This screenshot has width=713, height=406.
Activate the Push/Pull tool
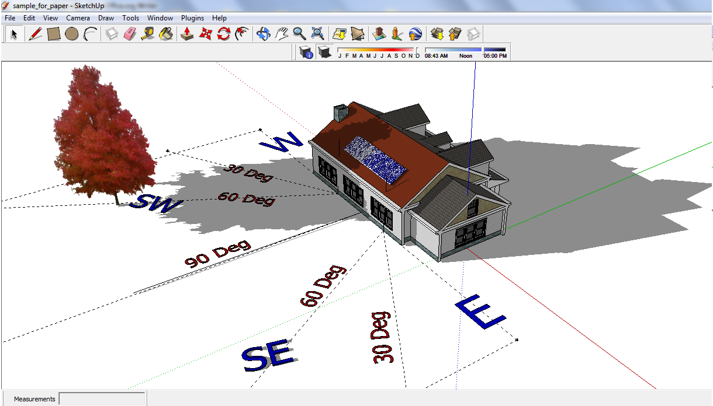(x=187, y=34)
